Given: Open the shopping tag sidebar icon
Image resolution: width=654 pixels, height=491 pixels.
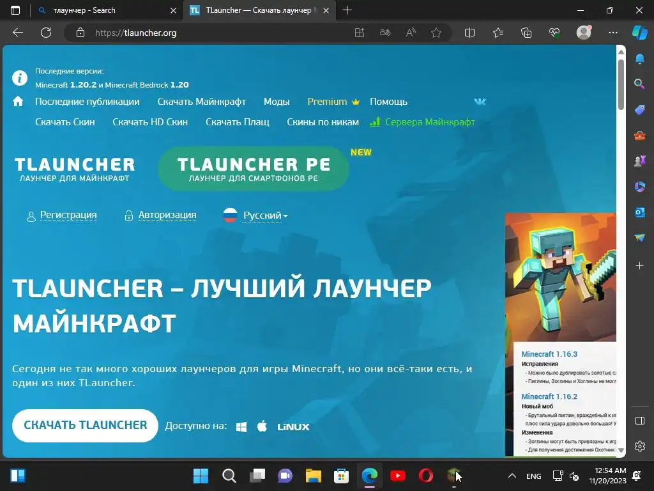Looking at the screenshot, I should [639, 110].
